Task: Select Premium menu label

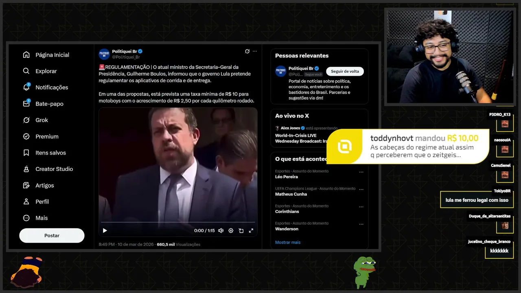Action: (47, 136)
